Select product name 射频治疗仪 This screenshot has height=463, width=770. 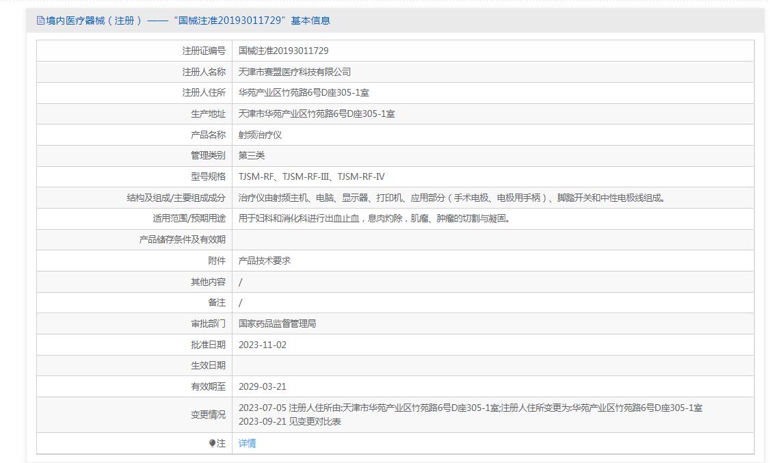pyautogui.click(x=261, y=135)
